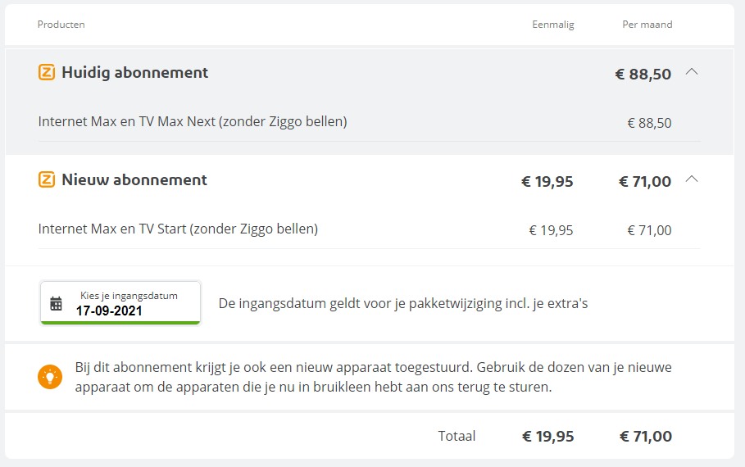The image size is (745, 467).
Task: Click the bold € 88,50 monthly price
Action: (643, 74)
